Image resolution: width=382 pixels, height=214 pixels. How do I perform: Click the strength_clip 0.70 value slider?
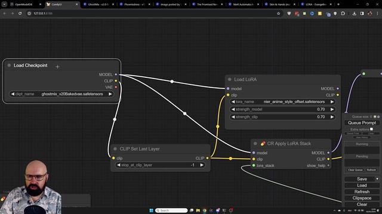[282, 117]
